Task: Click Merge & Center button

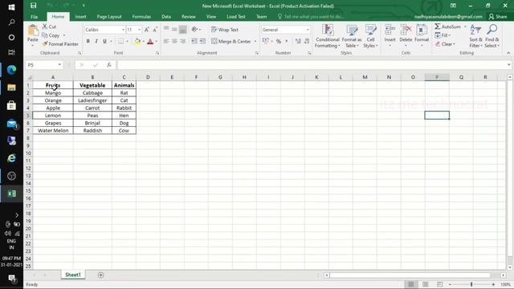Action: [x=231, y=41]
